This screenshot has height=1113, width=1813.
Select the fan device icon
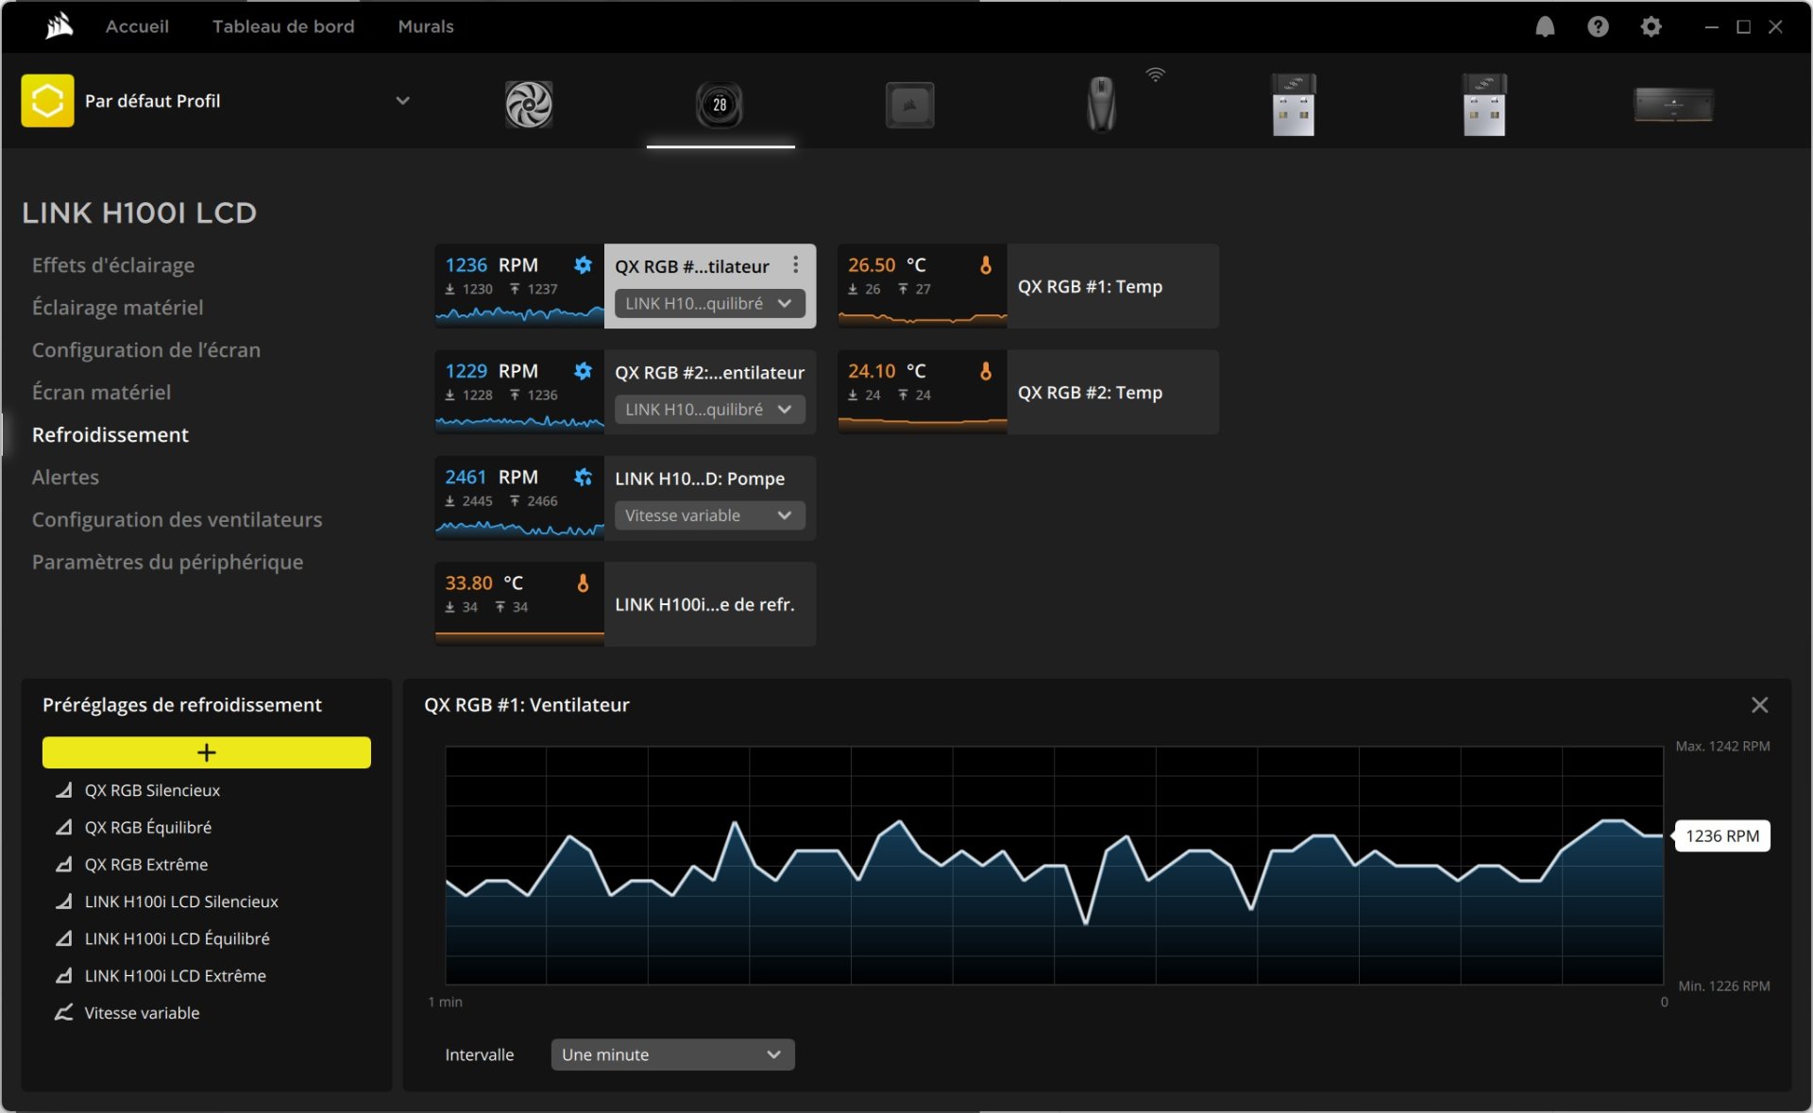coord(529,104)
